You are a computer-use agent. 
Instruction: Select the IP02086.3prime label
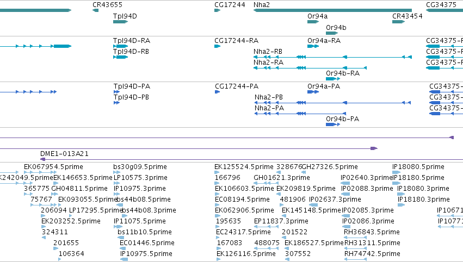coord(368,222)
